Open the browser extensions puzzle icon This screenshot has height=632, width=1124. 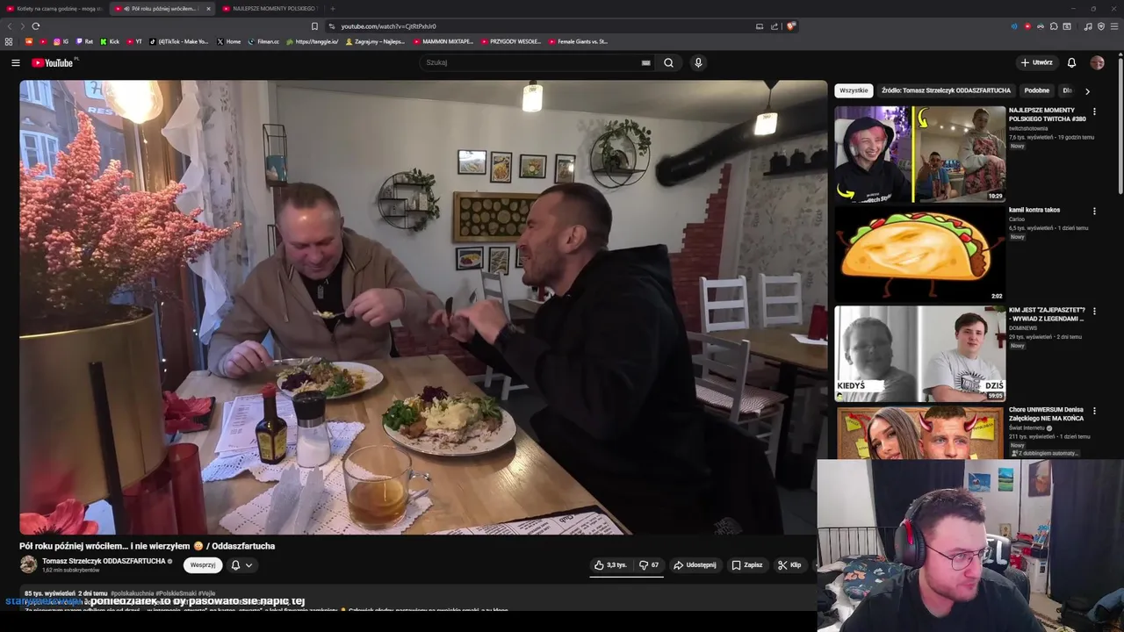pyautogui.click(x=1054, y=26)
